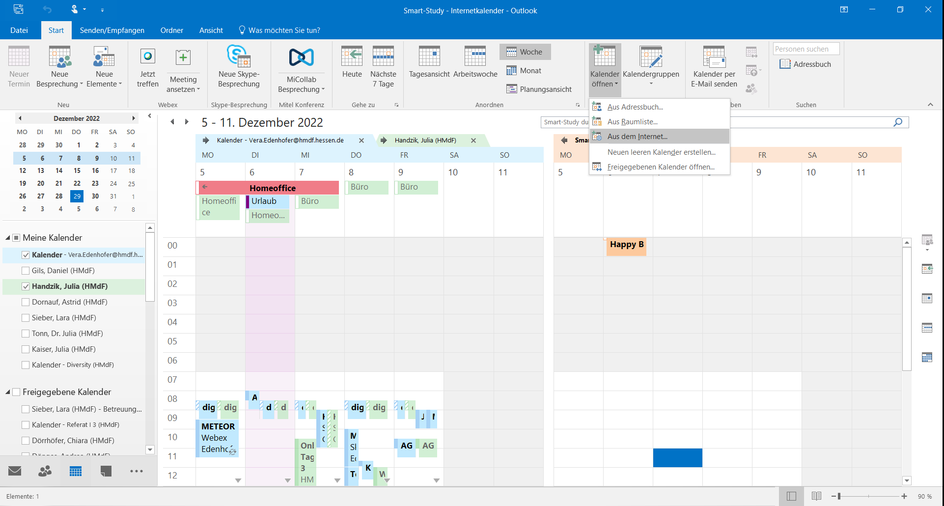Open the Urlaub event on Tuesday
The height and width of the screenshot is (506, 944).
coord(268,201)
